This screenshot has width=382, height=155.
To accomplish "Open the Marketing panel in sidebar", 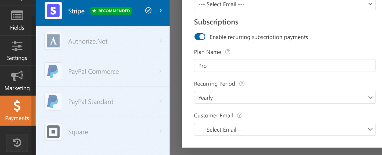I will pos(17,81).
